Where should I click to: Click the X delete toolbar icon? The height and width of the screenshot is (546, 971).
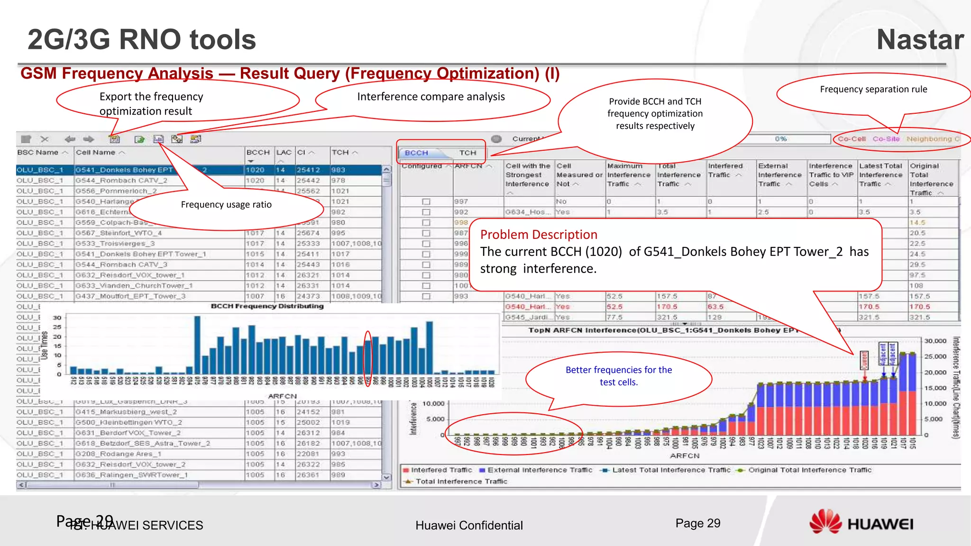coord(45,139)
